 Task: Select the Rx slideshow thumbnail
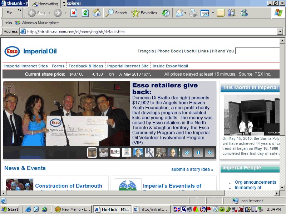[x=149, y=153]
